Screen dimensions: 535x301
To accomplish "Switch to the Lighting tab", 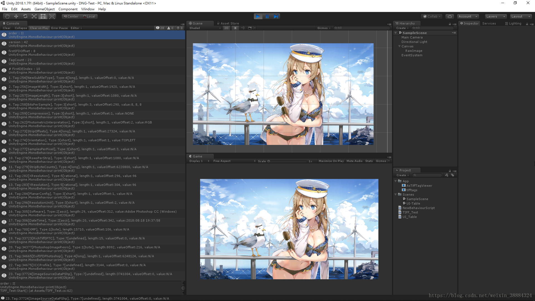I will click(x=513, y=23).
